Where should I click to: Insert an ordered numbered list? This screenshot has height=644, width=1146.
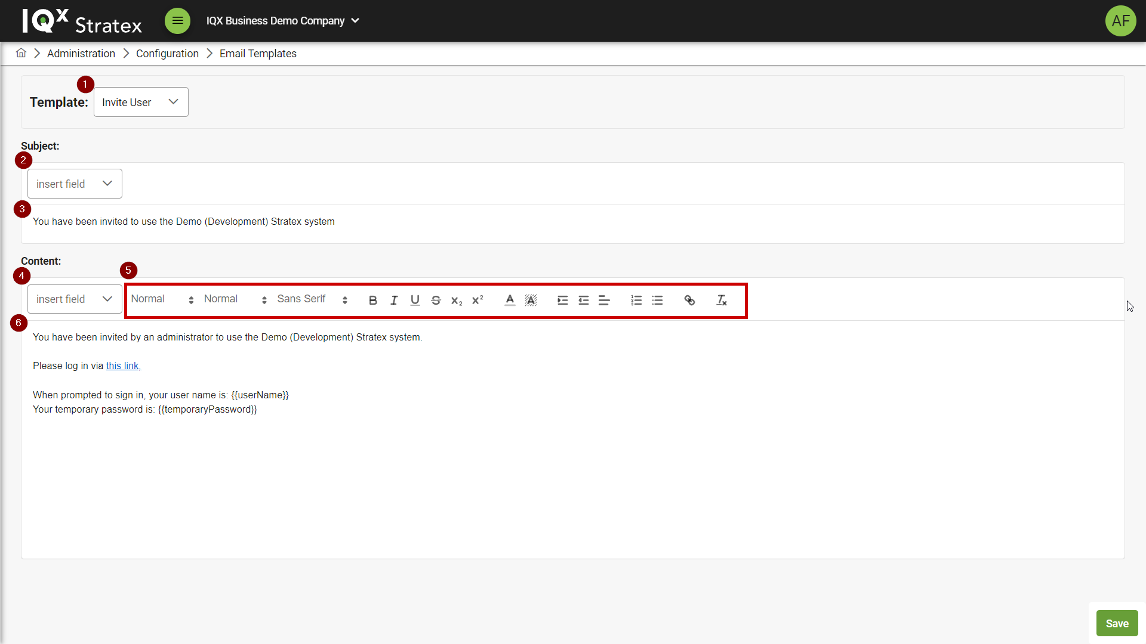[x=636, y=301]
